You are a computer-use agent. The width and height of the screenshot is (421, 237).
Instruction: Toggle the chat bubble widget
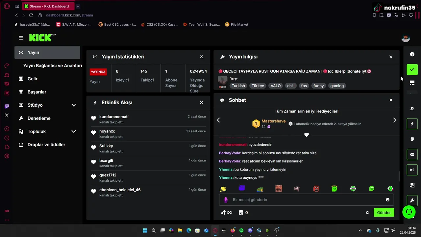pyautogui.click(x=412, y=155)
